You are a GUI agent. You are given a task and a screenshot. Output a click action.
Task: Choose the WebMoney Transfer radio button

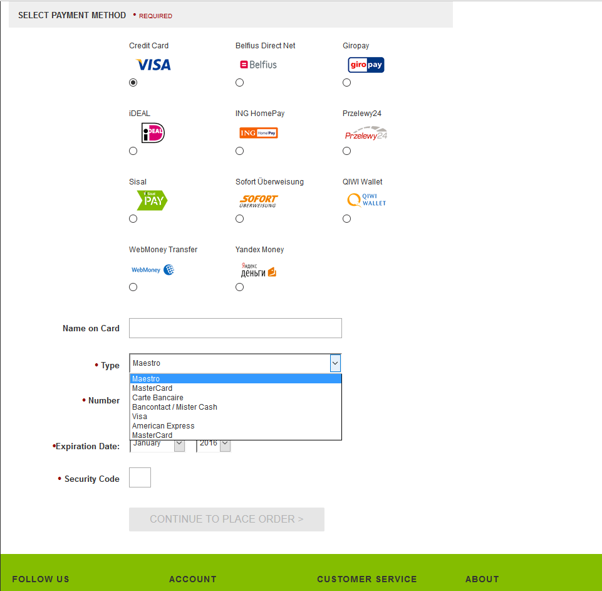pos(133,287)
